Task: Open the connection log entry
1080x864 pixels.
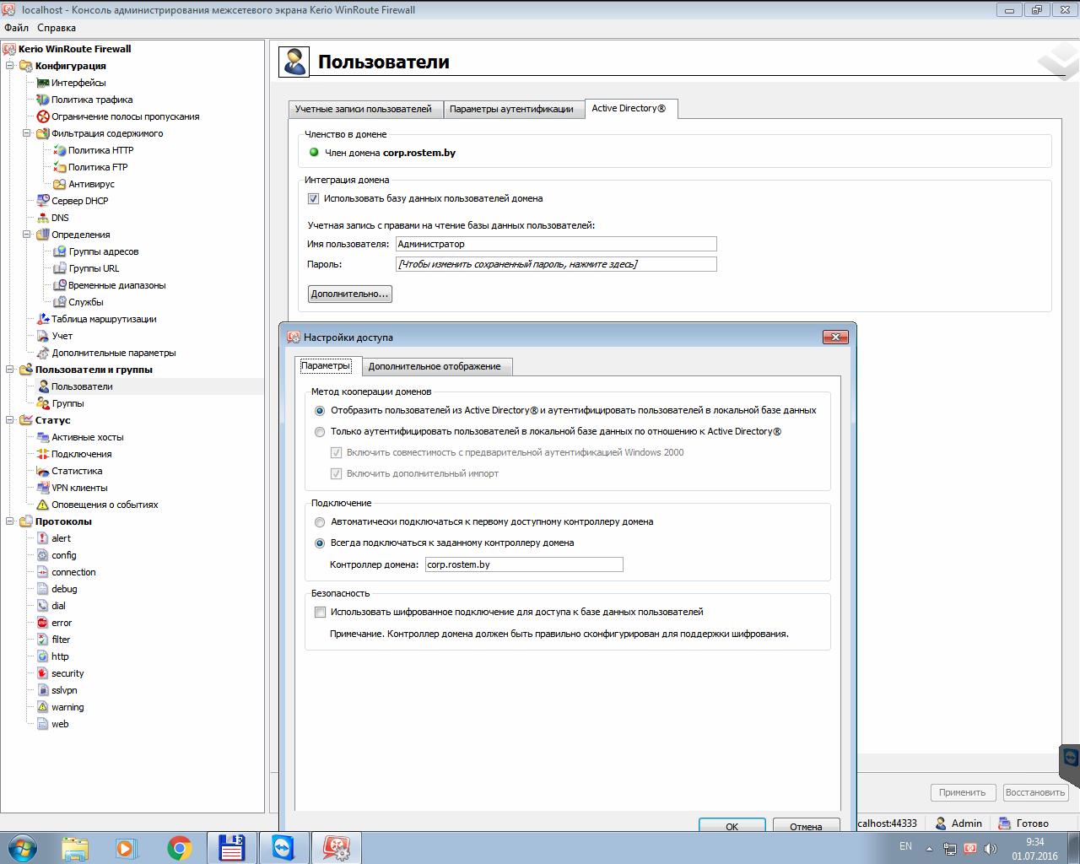Action: 73,572
